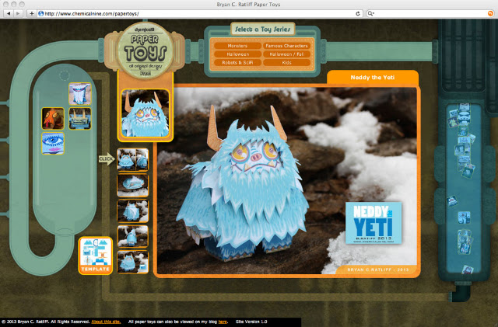Click the Neddy Yeti name card
This screenshot has width=498, height=327.
click(x=373, y=223)
